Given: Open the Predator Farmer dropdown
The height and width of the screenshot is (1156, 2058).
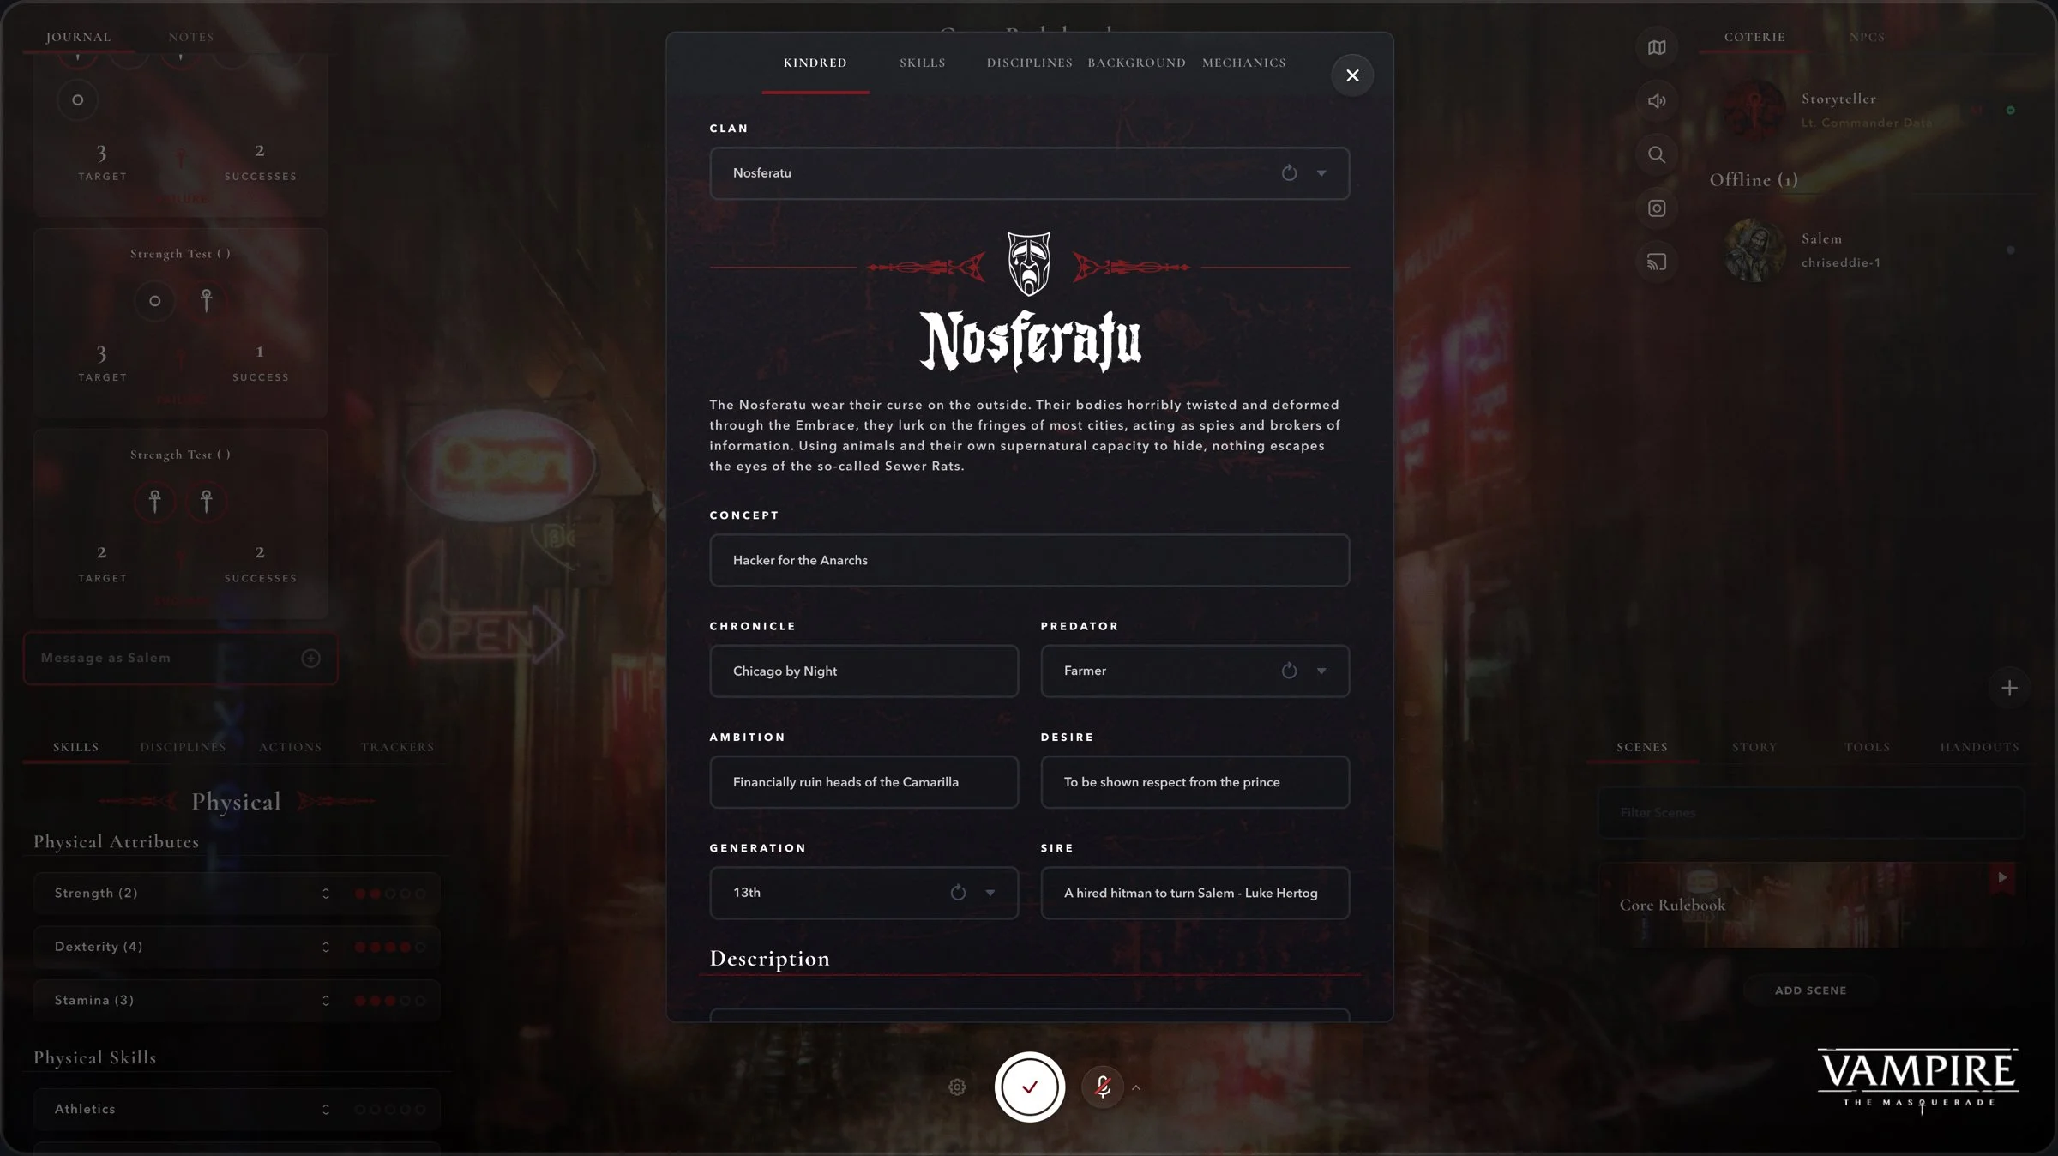Looking at the screenshot, I should pos(1321,671).
